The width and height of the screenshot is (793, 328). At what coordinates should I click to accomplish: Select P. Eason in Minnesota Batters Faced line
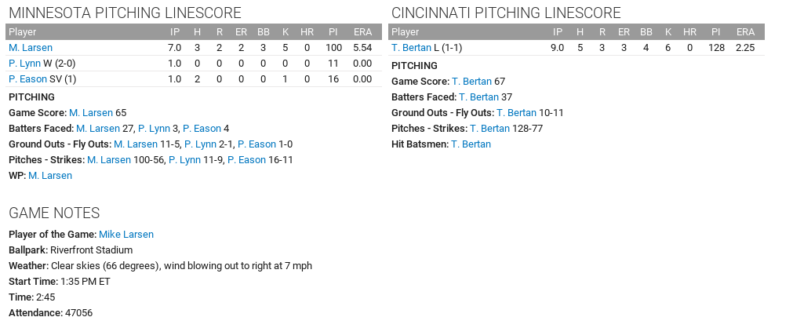(x=202, y=129)
